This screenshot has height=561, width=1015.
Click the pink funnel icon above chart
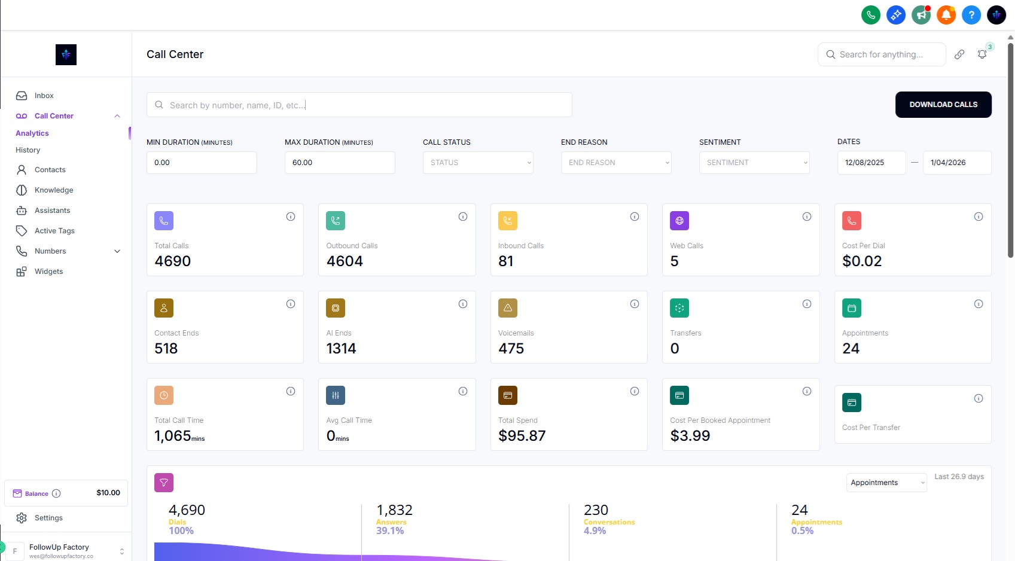(x=164, y=483)
